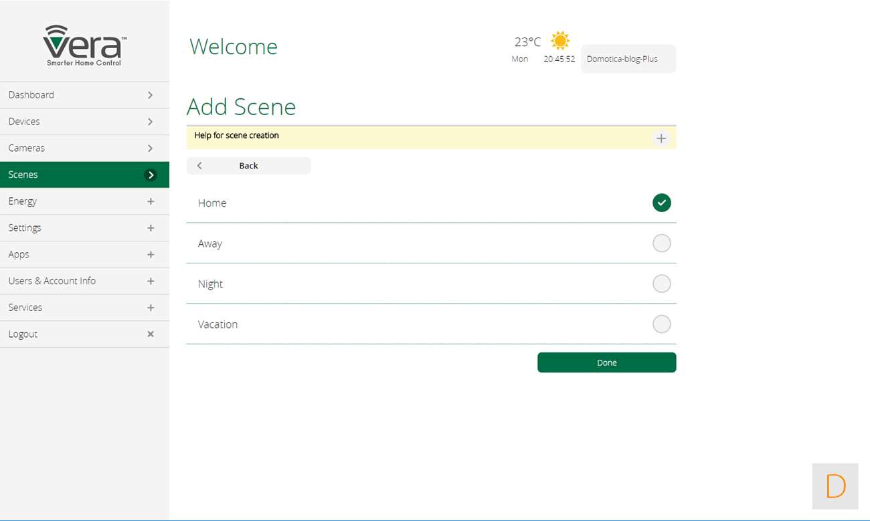Click the plus icon beside Energy
The height and width of the screenshot is (521, 870).
(x=151, y=201)
